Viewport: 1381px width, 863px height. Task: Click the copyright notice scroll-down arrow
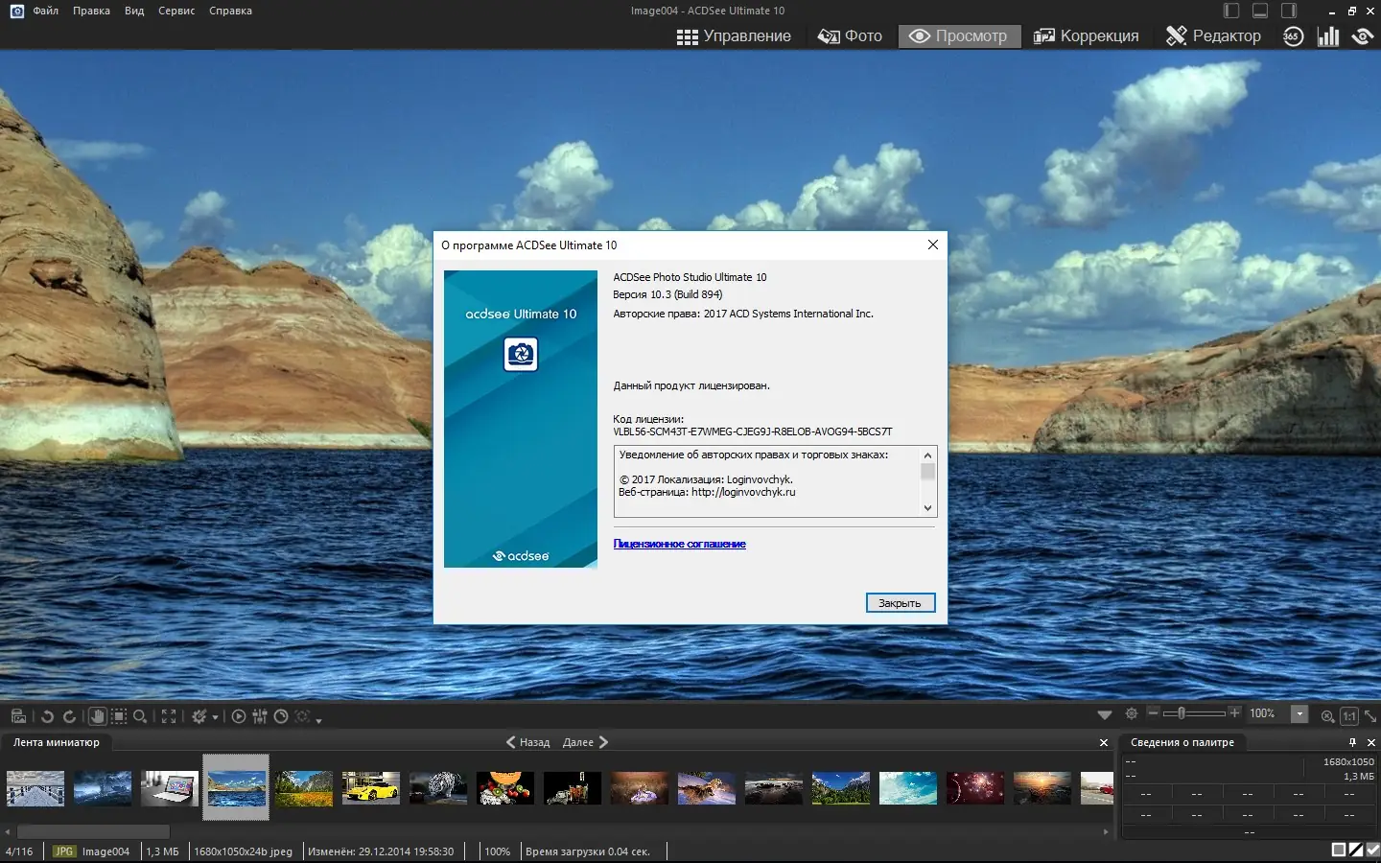pyautogui.click(x=927, y=508)
